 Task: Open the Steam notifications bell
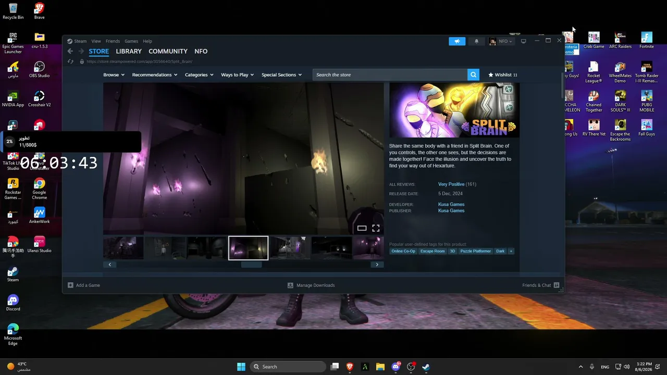(476, 41)
